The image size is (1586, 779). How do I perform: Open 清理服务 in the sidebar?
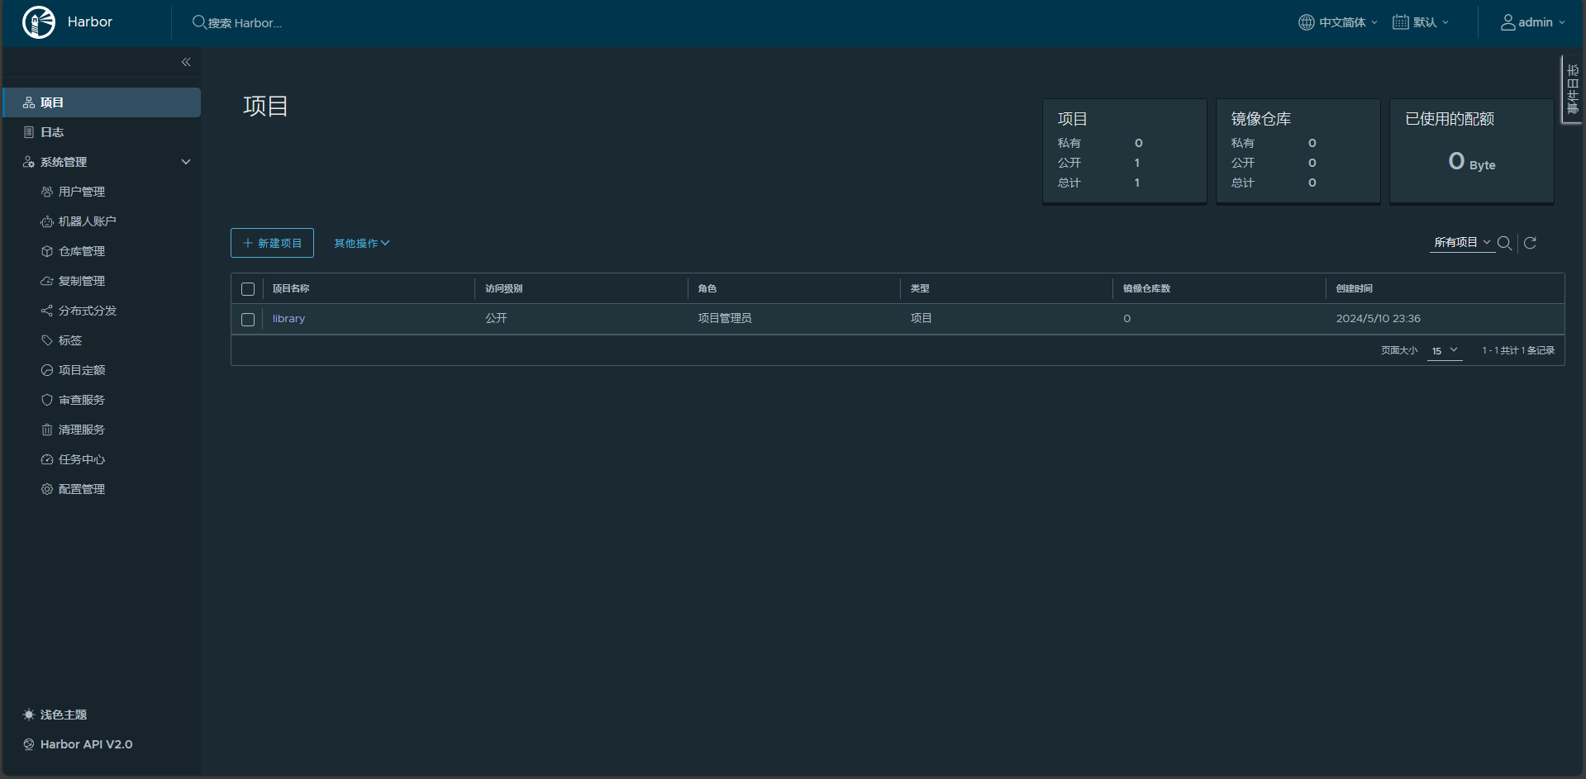click(x=81, y=430)
